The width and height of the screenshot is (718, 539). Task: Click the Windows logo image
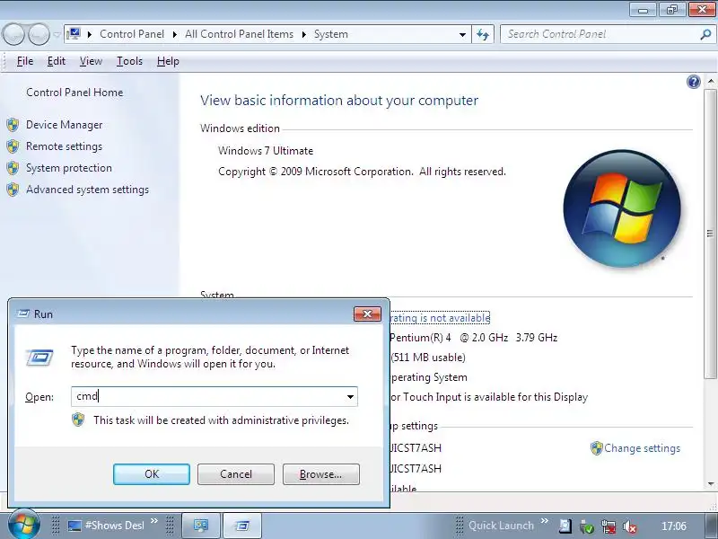pos(621,208)
